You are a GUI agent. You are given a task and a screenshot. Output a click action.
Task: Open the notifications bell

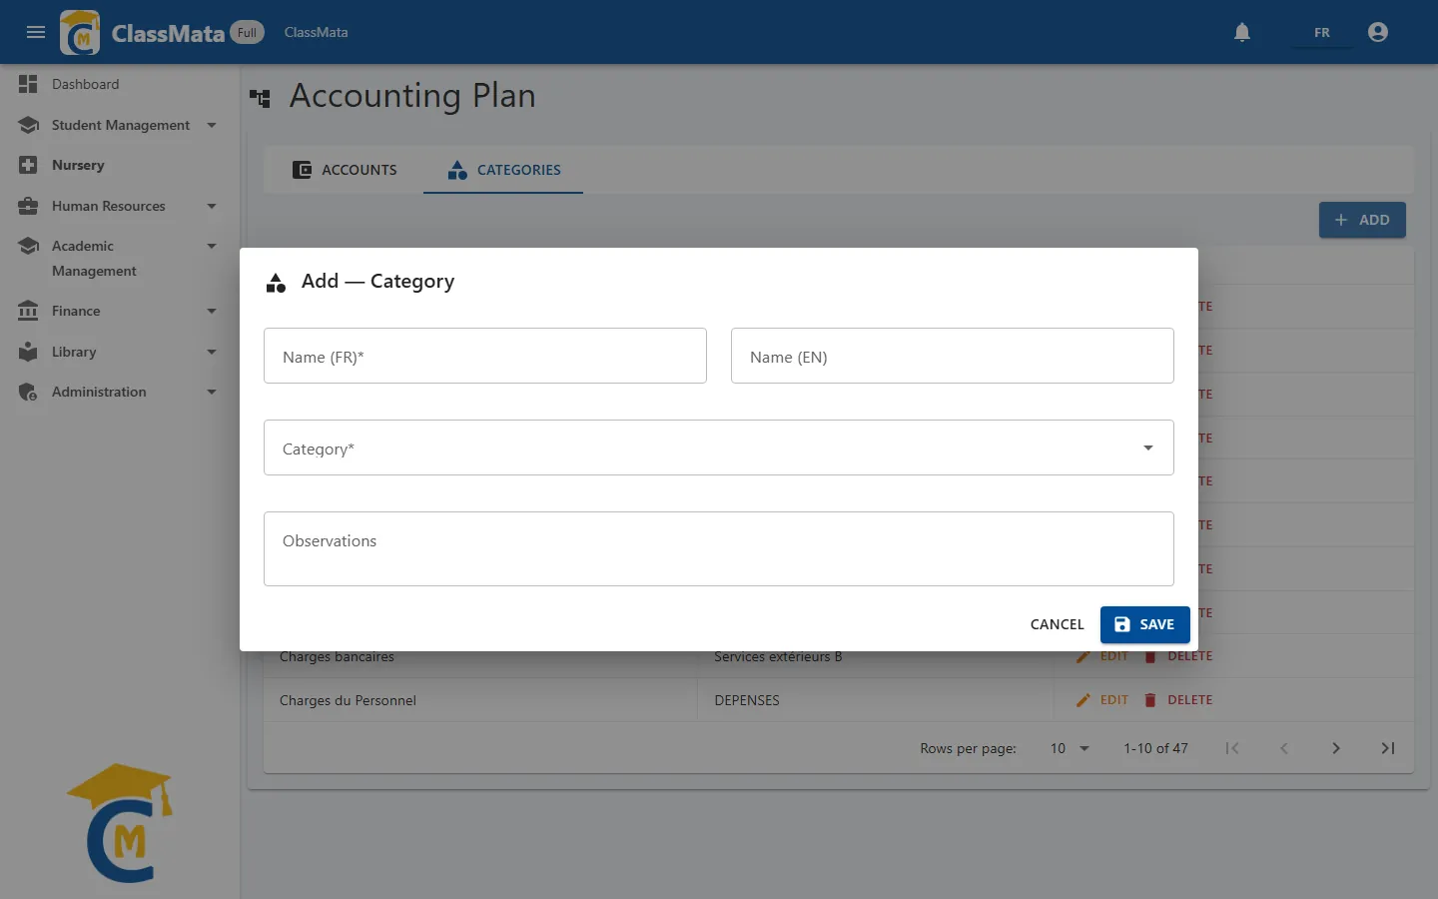point(1242,32)
